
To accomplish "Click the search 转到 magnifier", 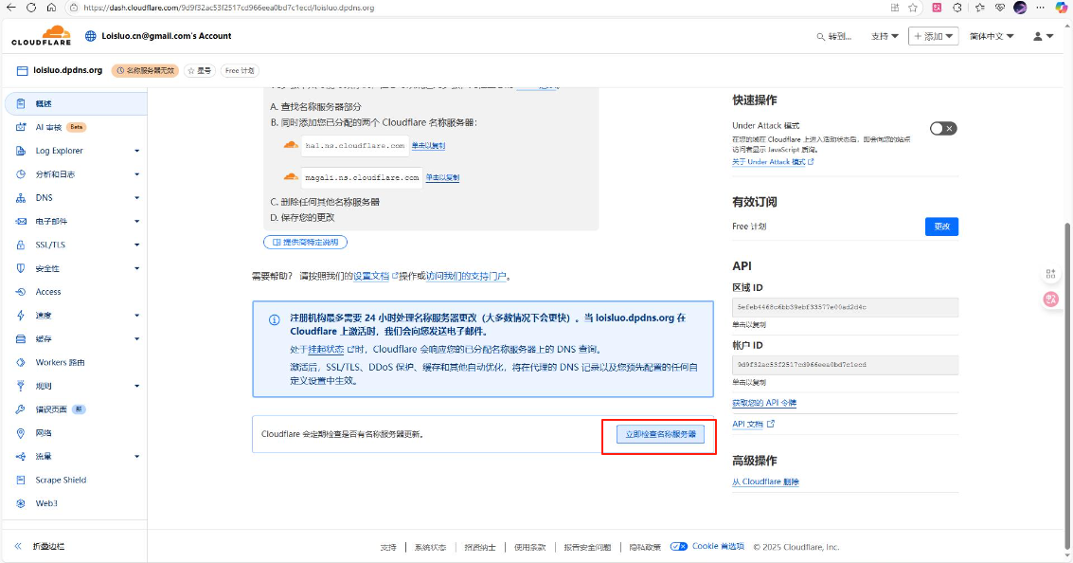I will 820,37.
